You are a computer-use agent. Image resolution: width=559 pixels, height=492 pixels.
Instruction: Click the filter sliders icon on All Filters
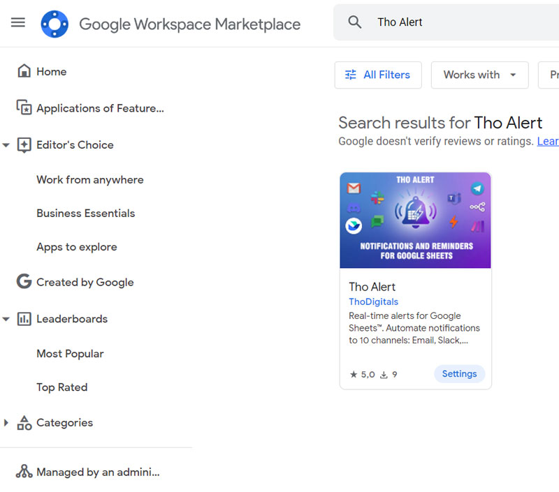[352, 75]
